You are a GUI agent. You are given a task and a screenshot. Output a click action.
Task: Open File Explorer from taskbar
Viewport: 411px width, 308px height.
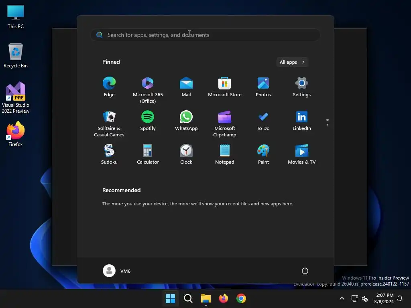click(206, 298)
